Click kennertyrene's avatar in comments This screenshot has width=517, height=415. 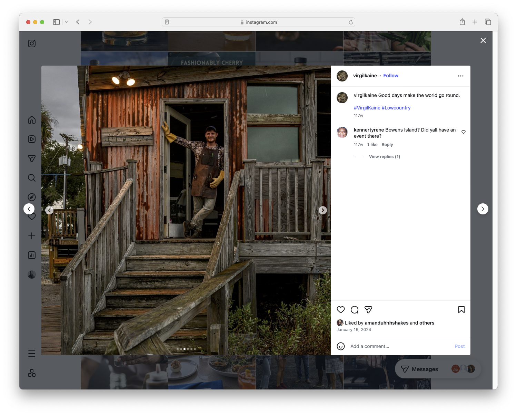[342, 132]
